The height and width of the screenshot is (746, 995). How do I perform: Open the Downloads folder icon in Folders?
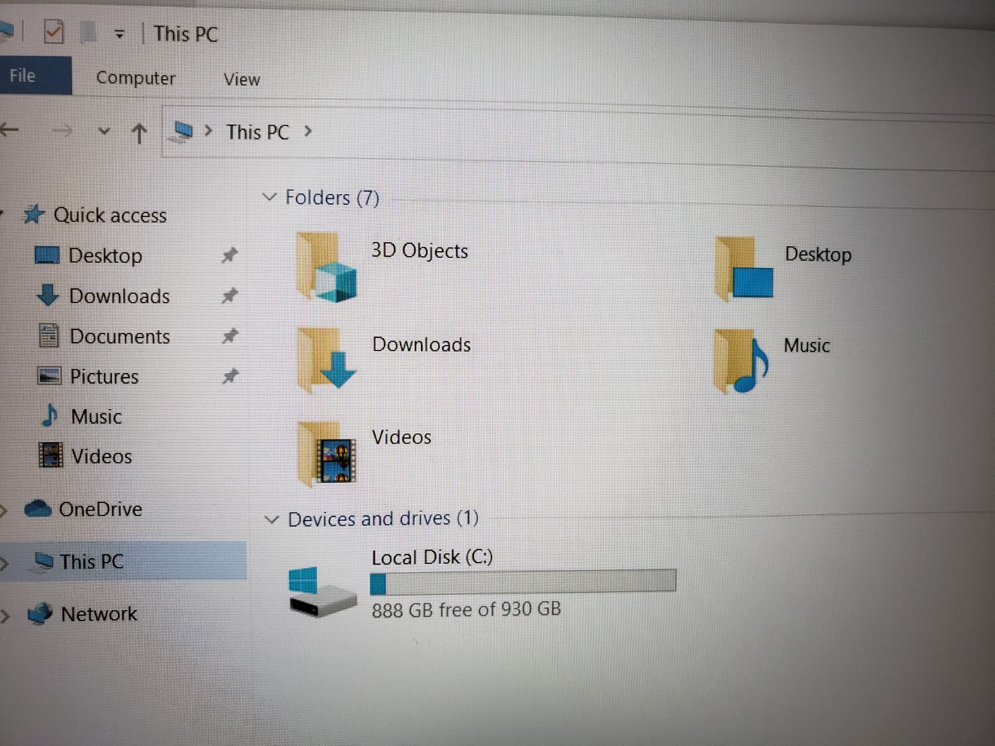coord(326,359)
